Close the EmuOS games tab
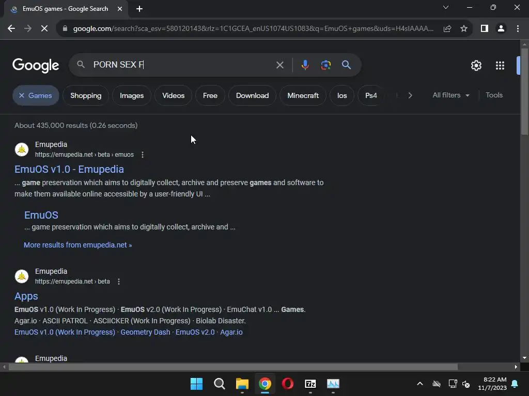This screenshot has width=529, height=396. pos(120,9)
